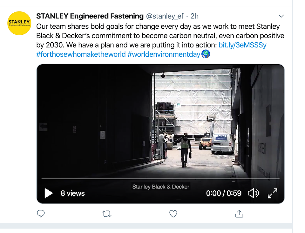
Task: Open the STANLEY profile avatar
Action: tap(19, 23)
